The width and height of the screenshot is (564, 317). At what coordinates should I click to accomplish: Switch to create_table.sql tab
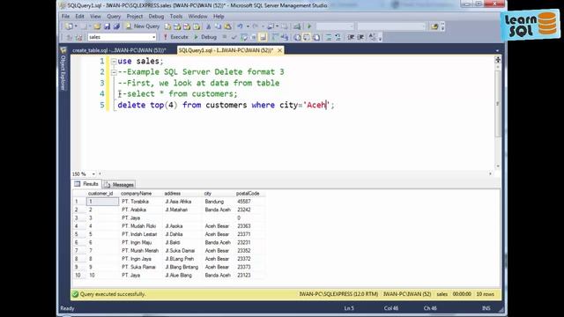click(x=120, y=50)
